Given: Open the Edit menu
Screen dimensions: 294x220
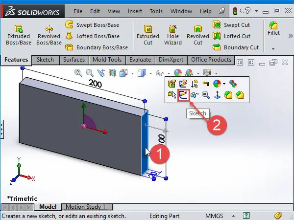Looking at the screenshot, I should tap(95, 11).
